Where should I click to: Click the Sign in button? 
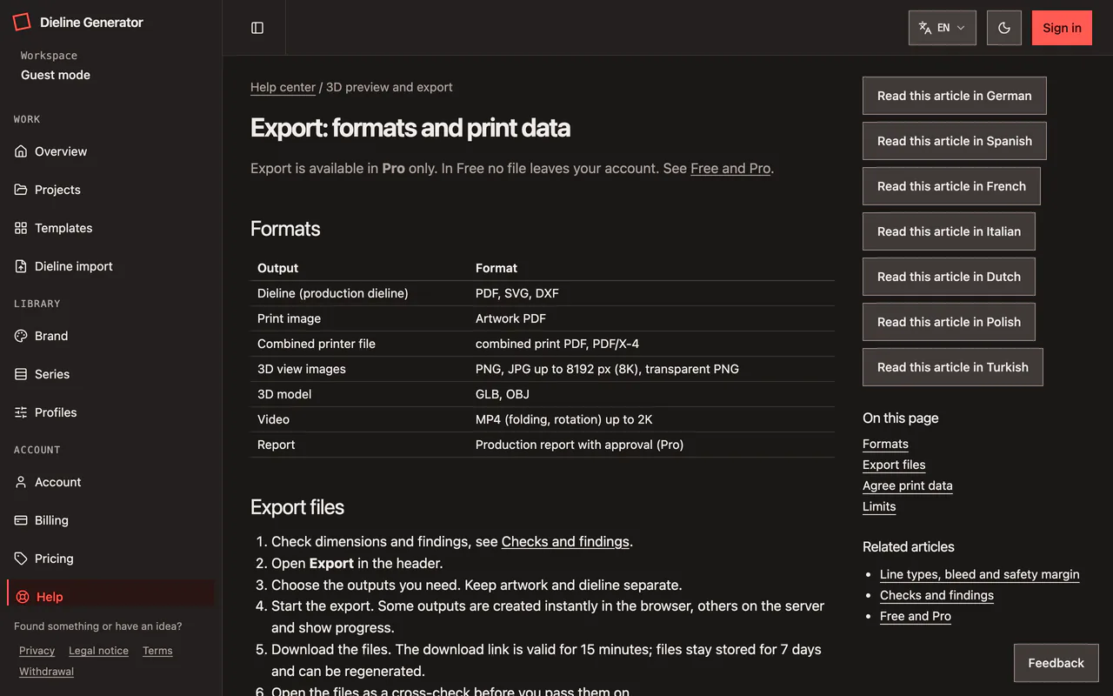point(1062,28)
